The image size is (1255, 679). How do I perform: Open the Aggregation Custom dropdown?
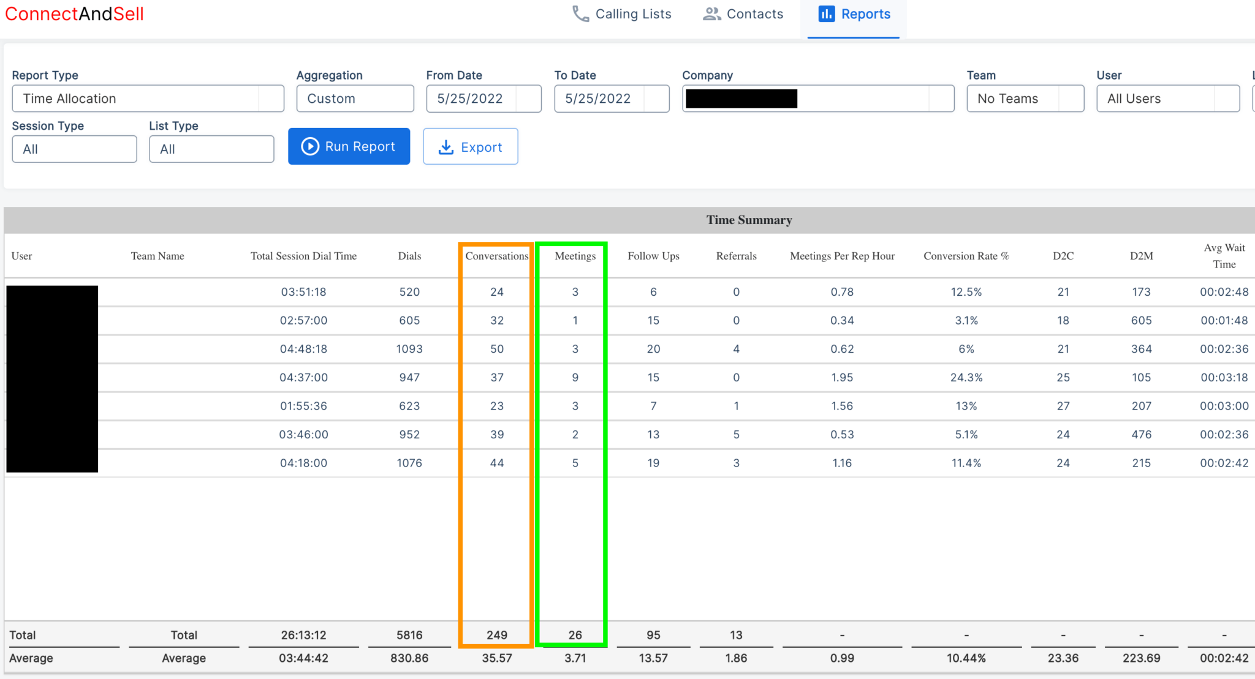[x=355, y=99]
